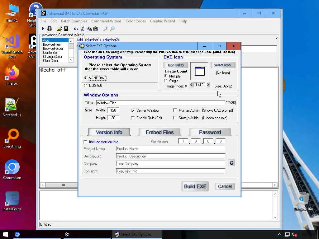Open the Embed Files tab
319x239 pixels.
pos(159,132)
